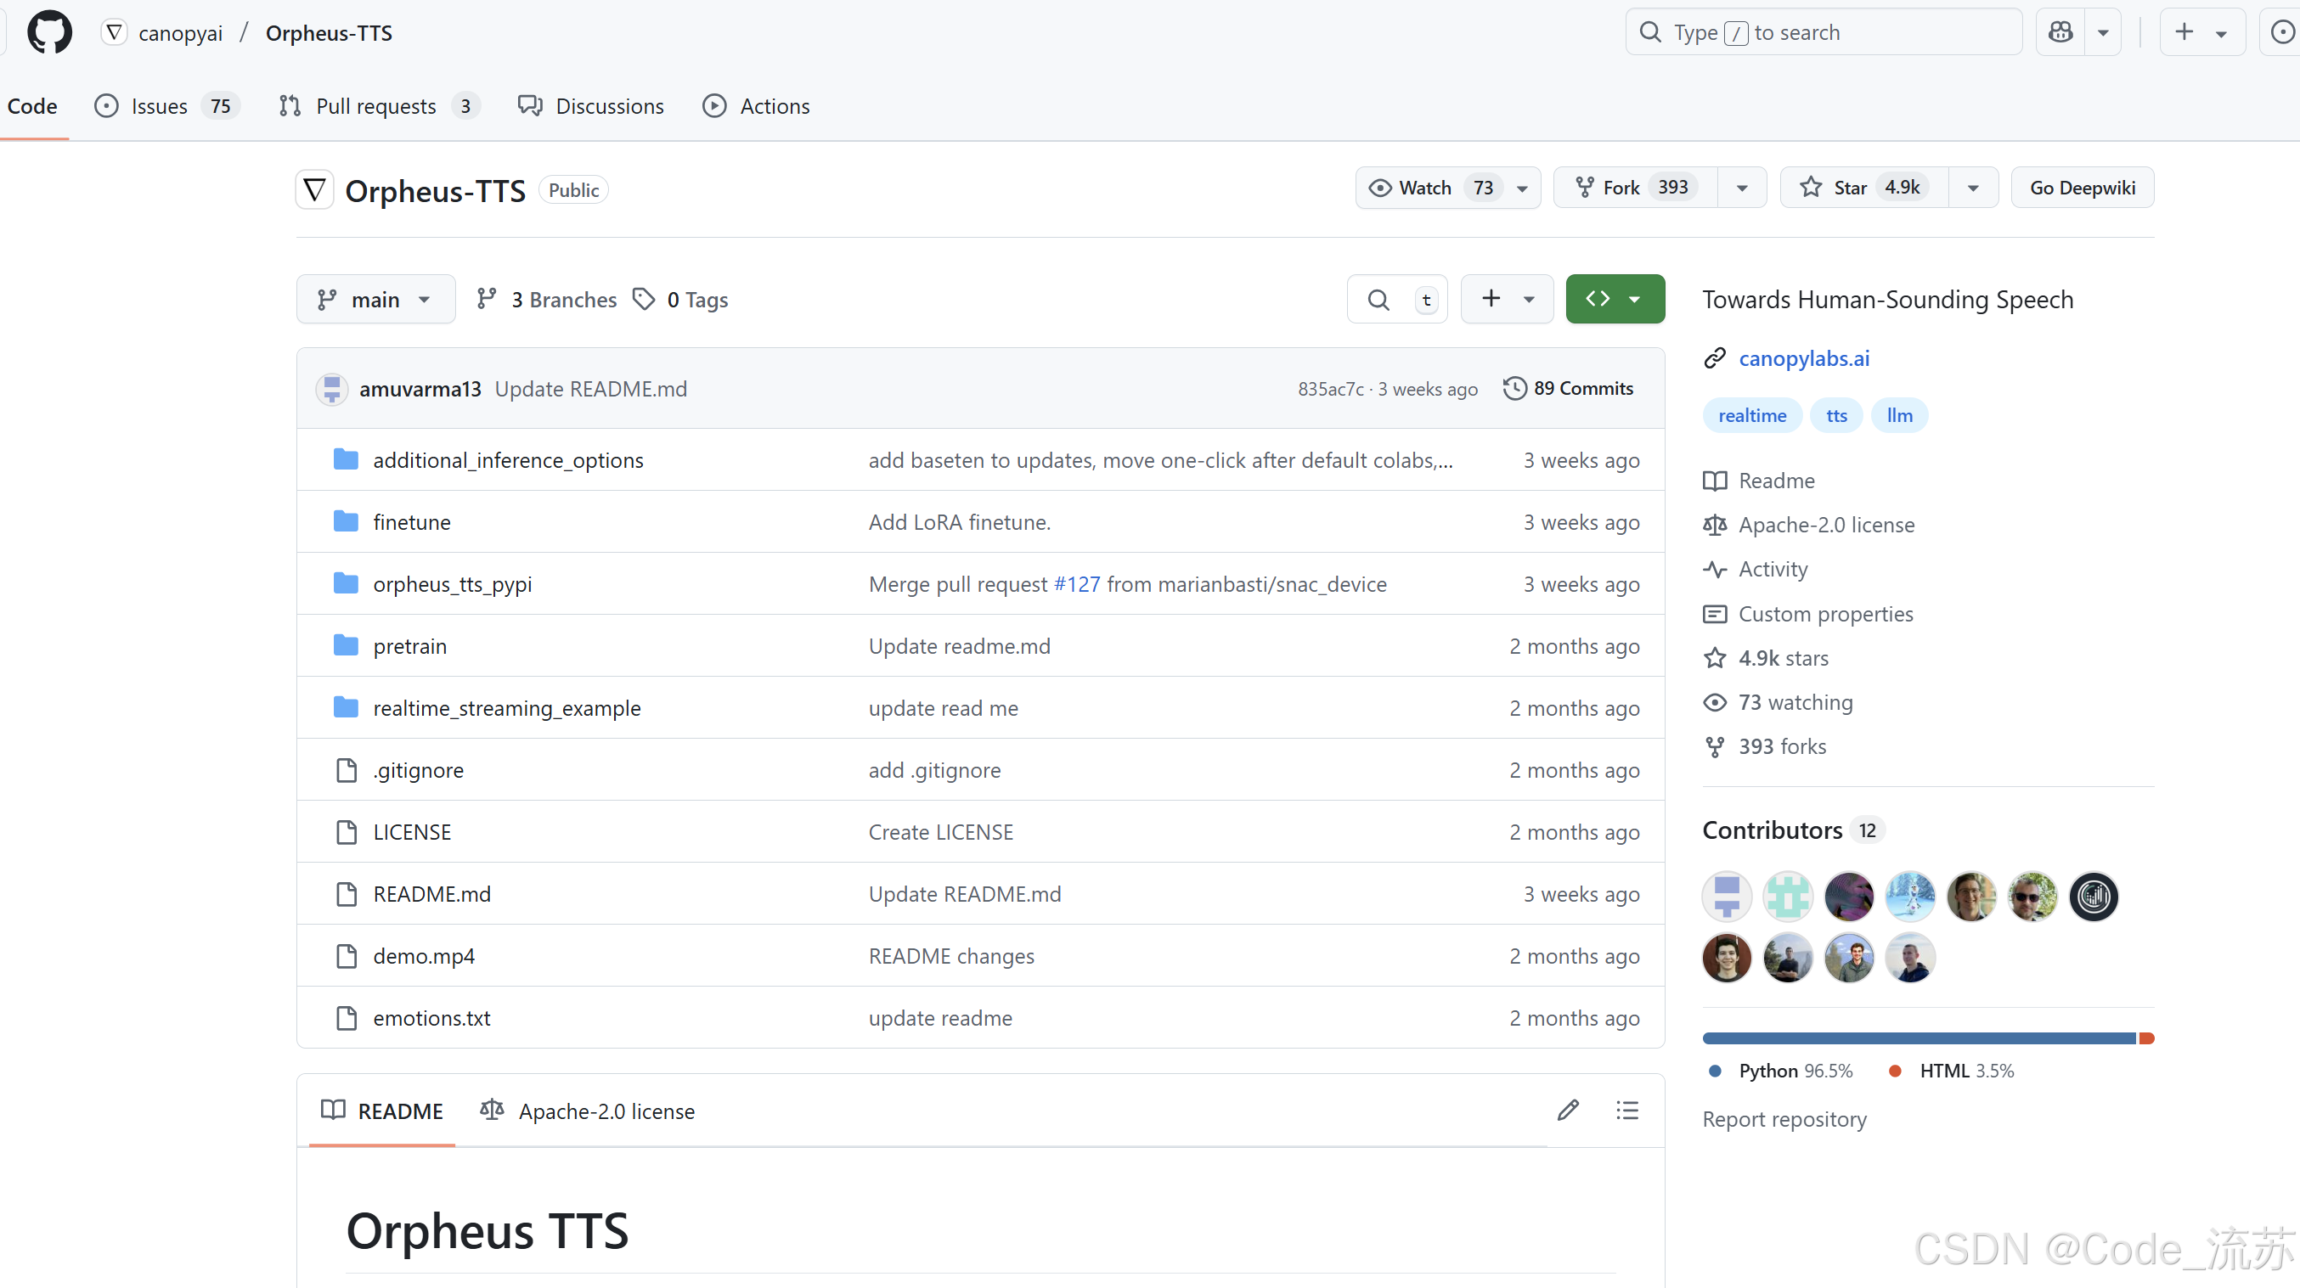The image size is (2300, 1288).
Task: Open the Star lists dropdown arrow
Action: (1972, 188)
